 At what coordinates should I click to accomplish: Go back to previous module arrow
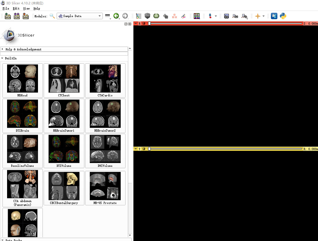pos(116,16)
